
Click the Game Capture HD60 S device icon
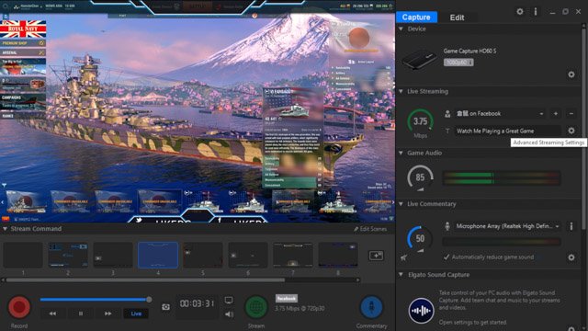tap(419, 60)
